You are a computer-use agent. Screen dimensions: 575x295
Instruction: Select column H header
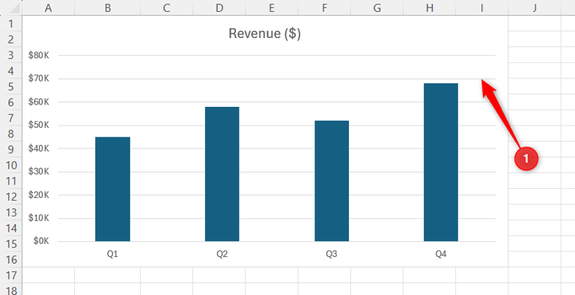(x=430, y=7)
